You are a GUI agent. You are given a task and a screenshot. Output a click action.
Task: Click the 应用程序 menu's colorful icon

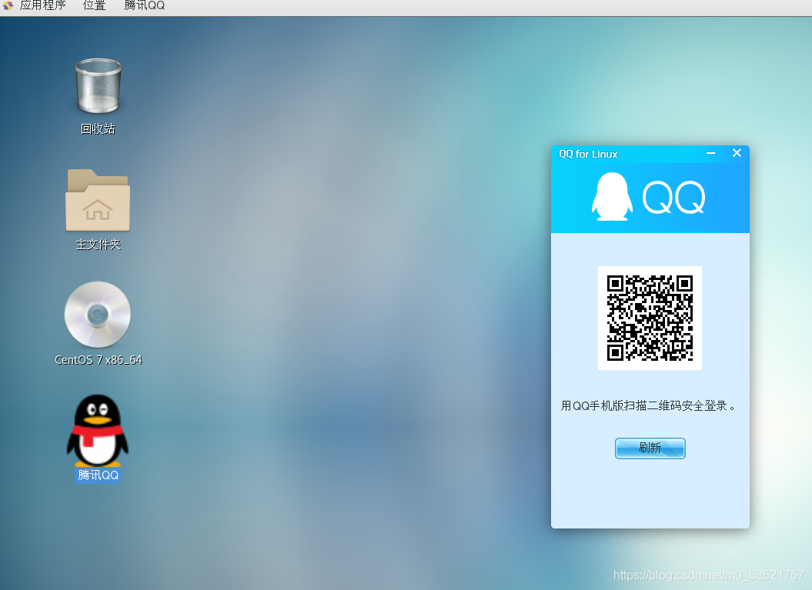tap(8, 5)
